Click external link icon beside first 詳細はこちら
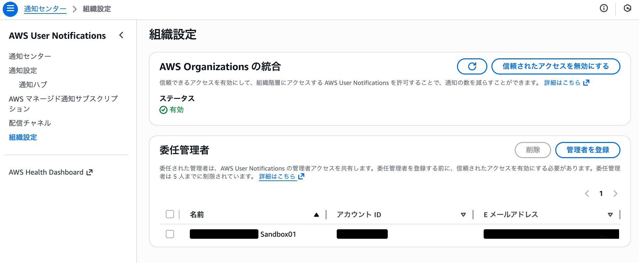The image size is (639, 263). (x=586, y=83)
